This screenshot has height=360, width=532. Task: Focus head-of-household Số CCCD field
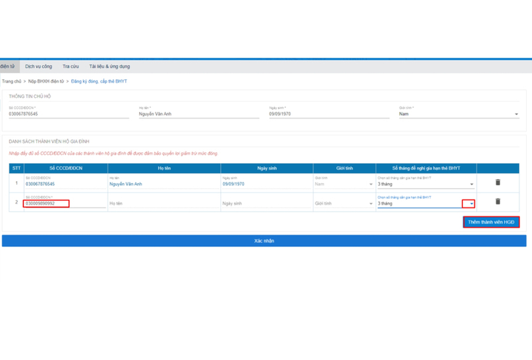(x=69, y=114)
